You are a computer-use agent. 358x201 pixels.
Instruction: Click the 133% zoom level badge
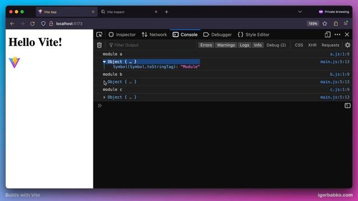[313, 23]
